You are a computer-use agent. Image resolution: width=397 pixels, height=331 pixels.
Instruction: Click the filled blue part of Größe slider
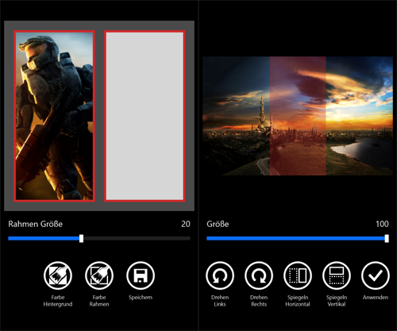[295, 238]
